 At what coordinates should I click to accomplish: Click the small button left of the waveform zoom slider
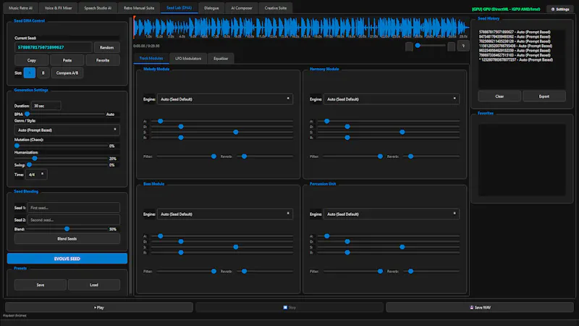coord(409,46)
